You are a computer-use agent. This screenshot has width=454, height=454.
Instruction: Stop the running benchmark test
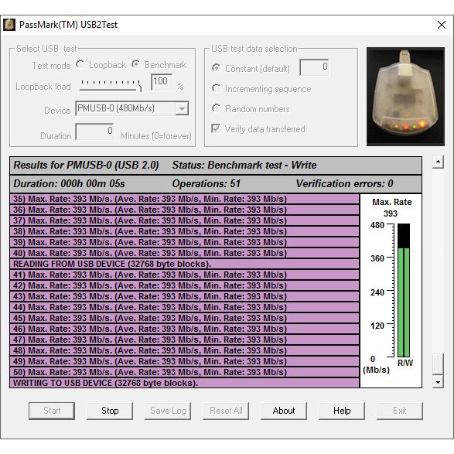pyautogui.click(x=110, y=411)
